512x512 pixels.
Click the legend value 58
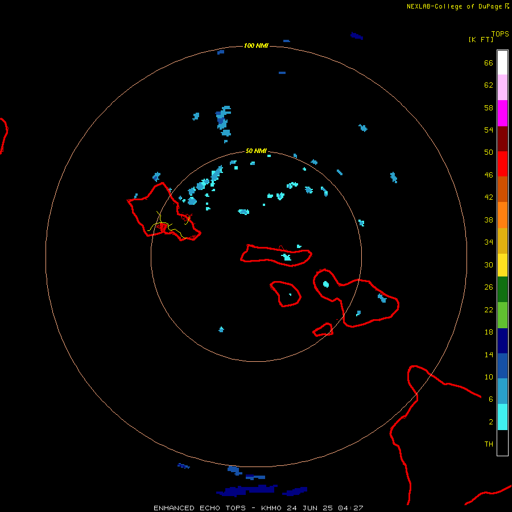pos(489,108)
